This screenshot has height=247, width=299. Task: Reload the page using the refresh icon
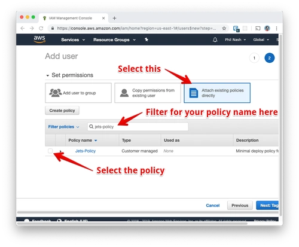pos(41,28)
